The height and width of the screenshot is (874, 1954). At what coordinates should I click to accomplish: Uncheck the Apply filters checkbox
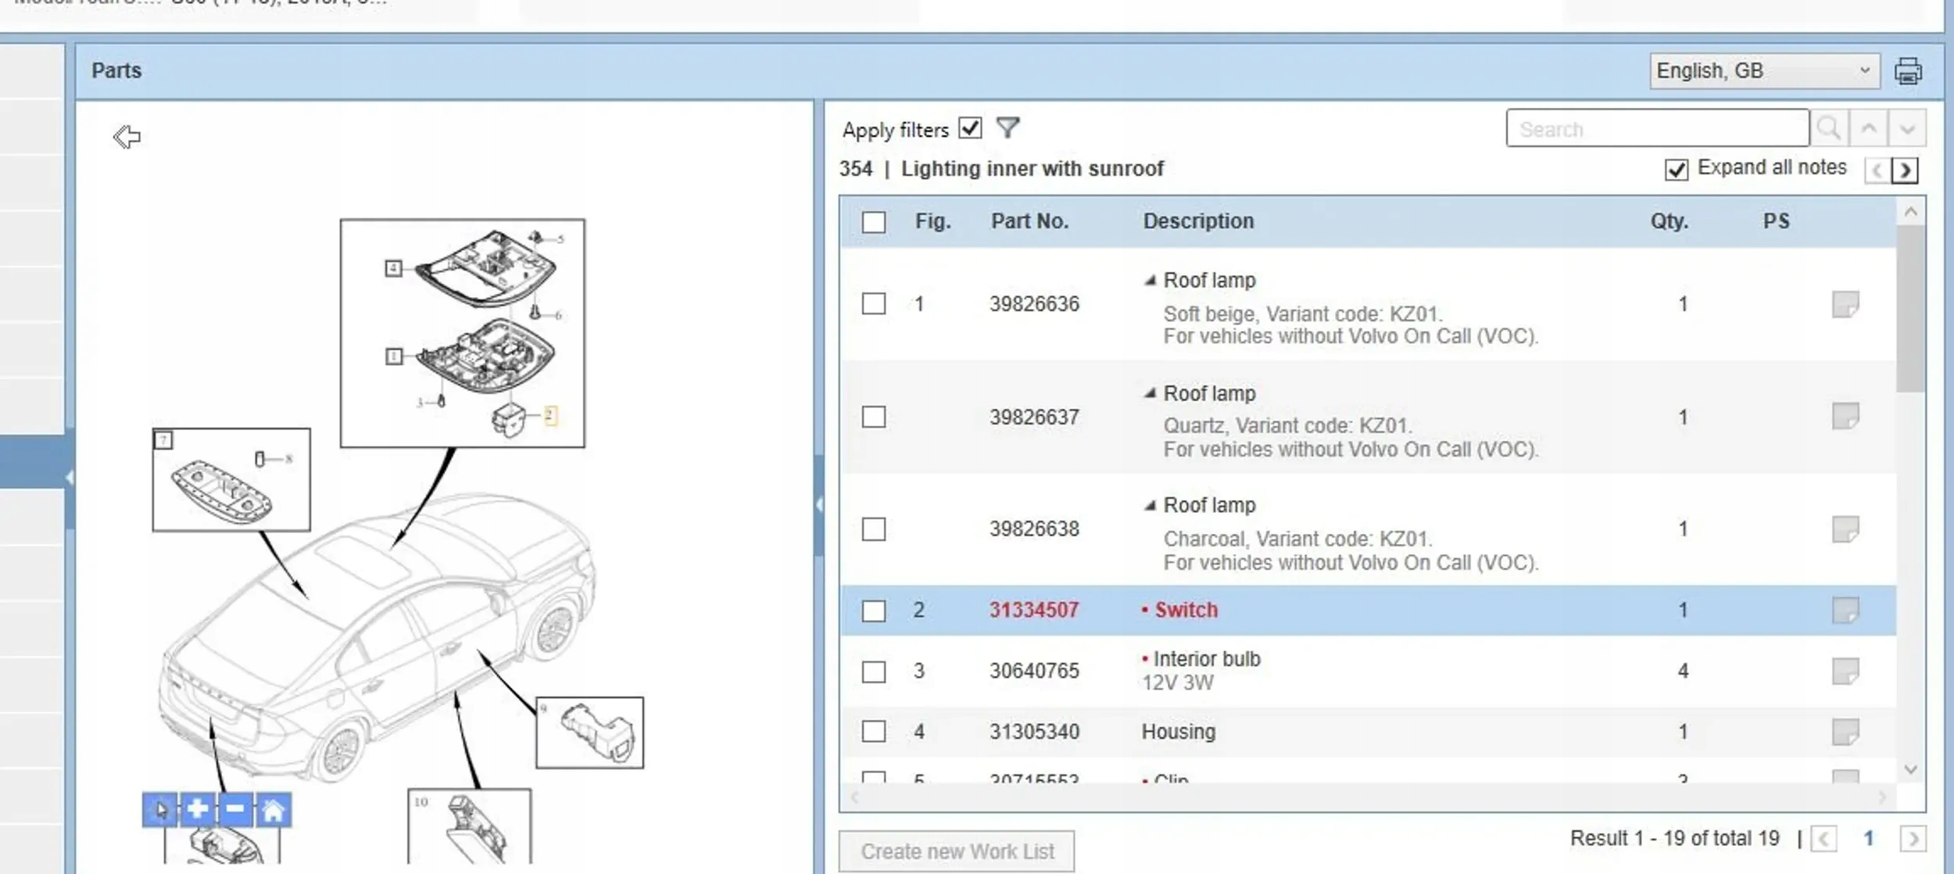tap(970, 128)
